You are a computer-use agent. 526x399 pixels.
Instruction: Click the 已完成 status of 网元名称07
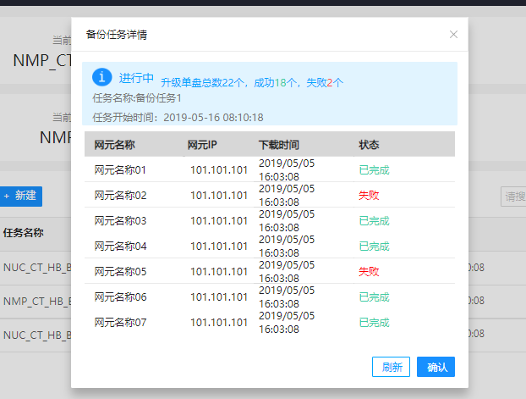[374, 322]
